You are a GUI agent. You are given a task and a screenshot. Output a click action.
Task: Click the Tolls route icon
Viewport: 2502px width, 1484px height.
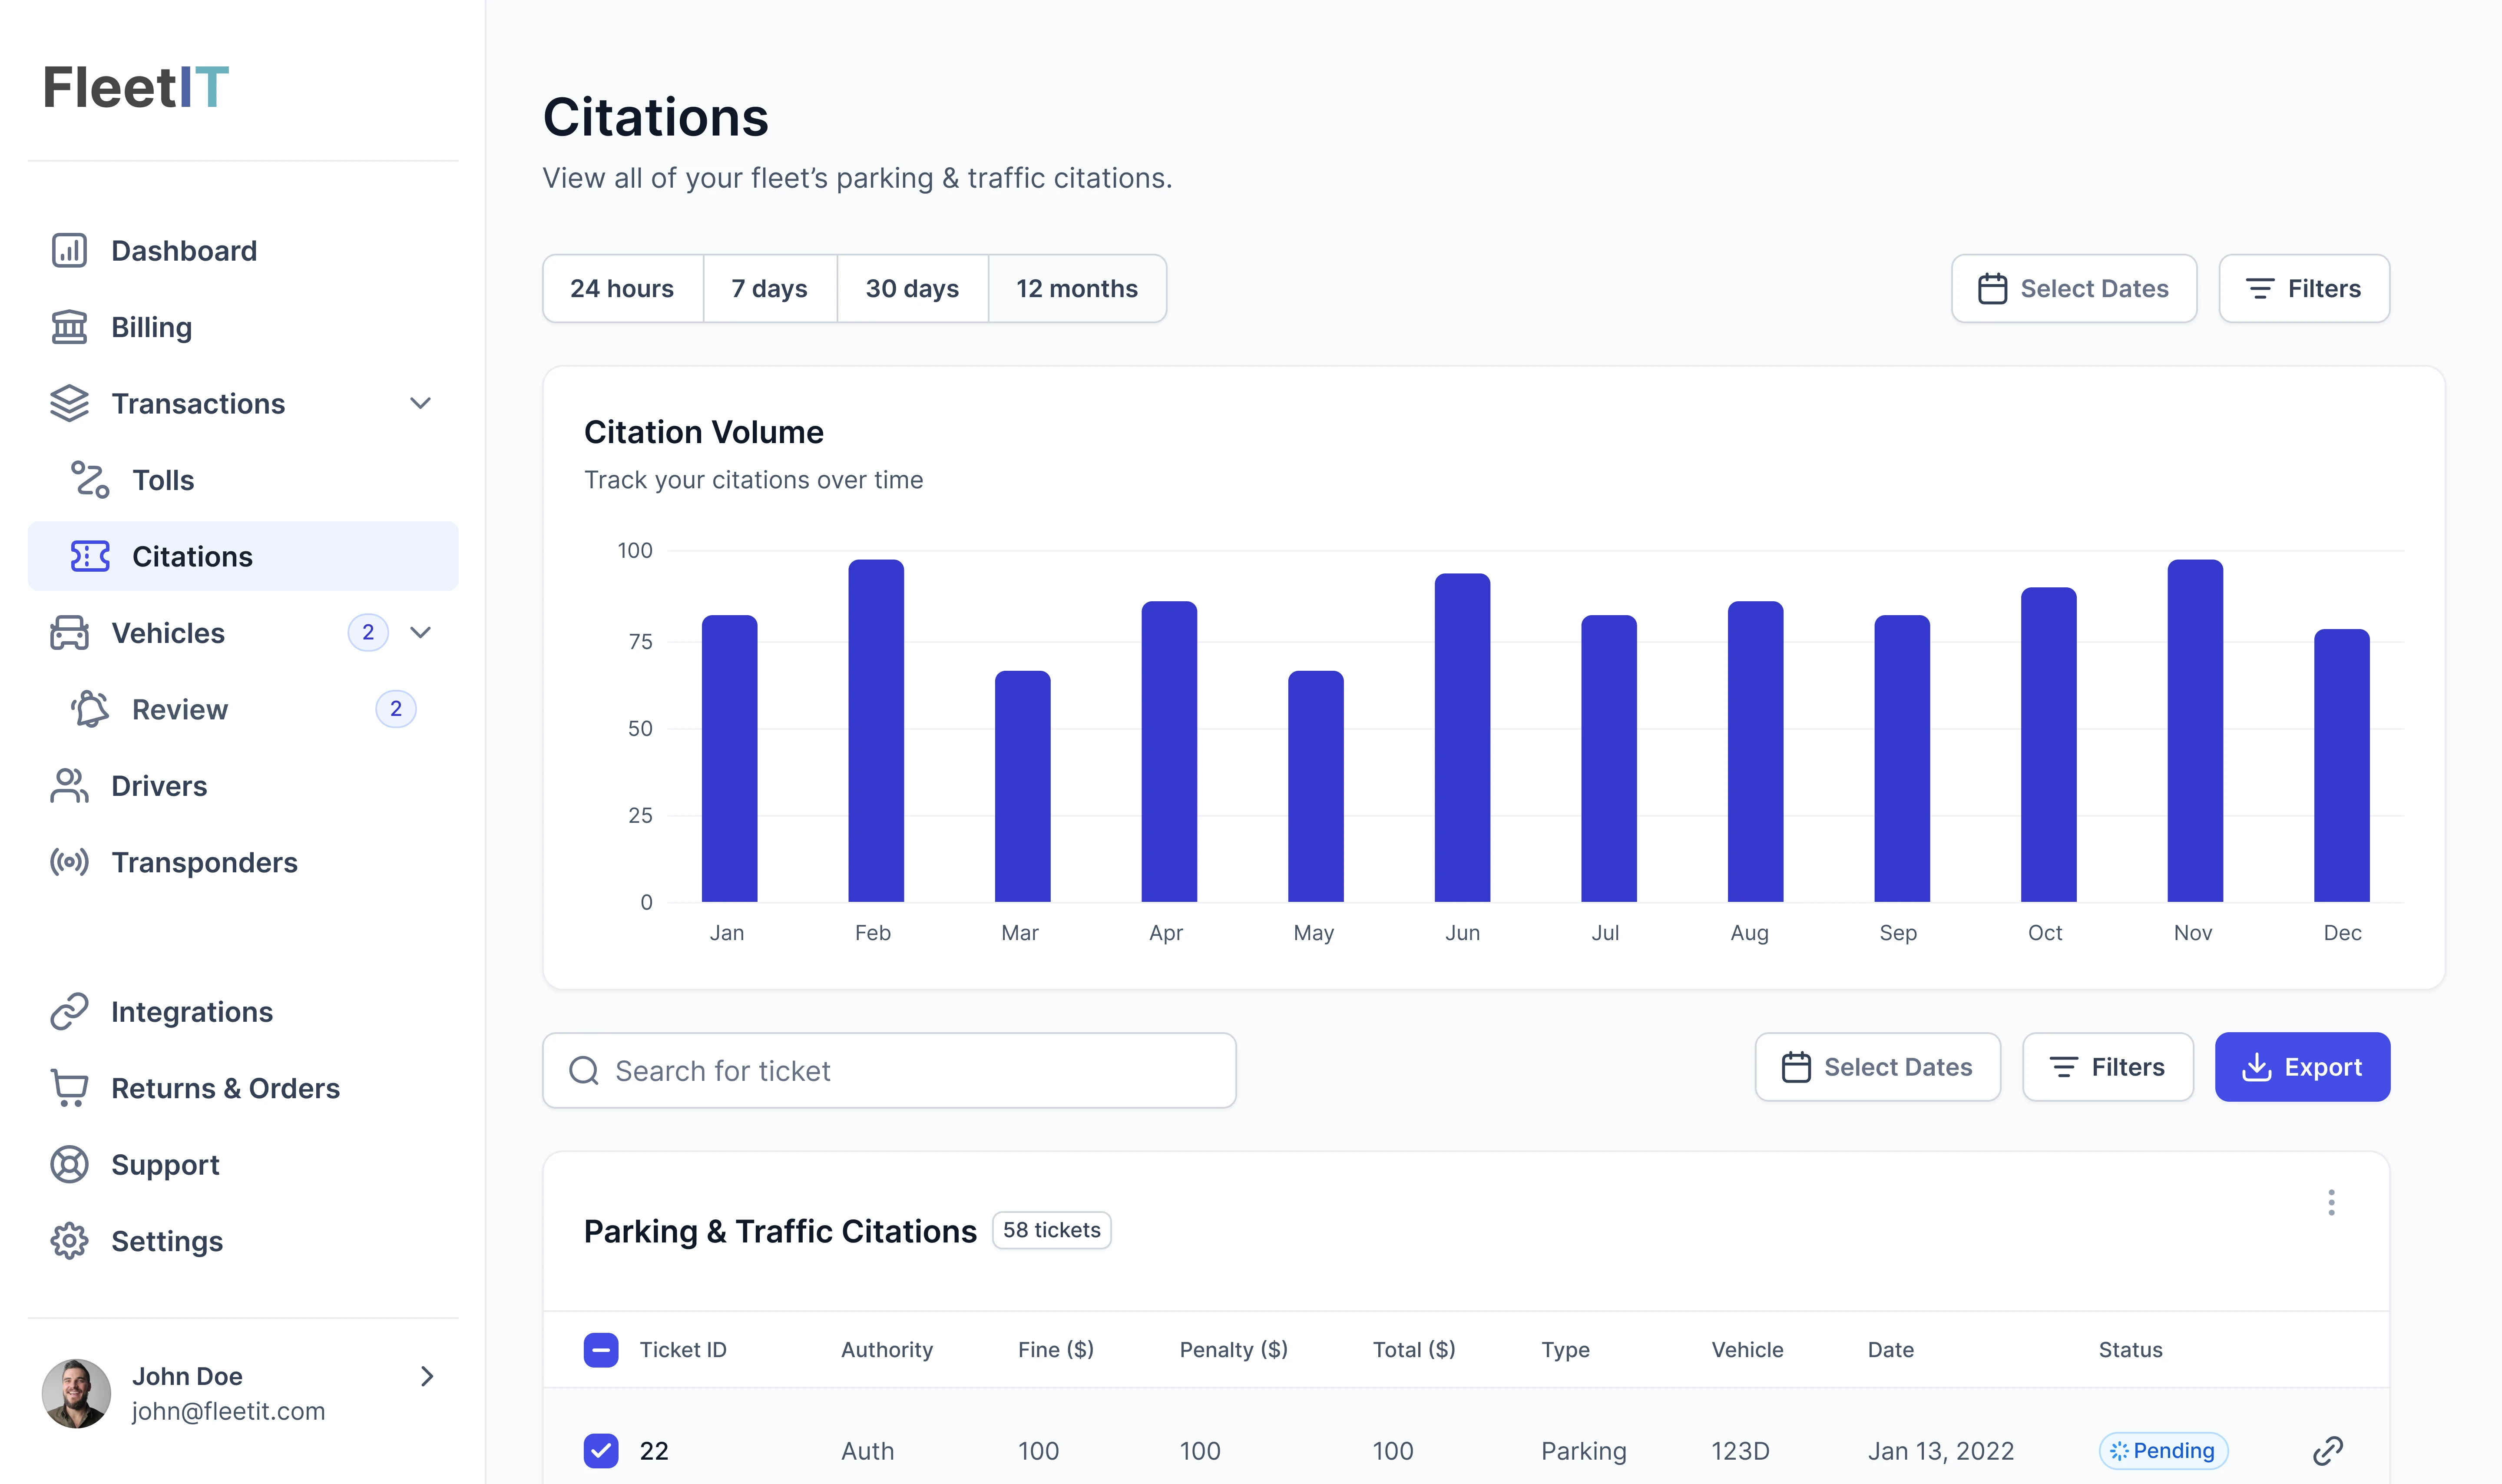pos(90,480)
